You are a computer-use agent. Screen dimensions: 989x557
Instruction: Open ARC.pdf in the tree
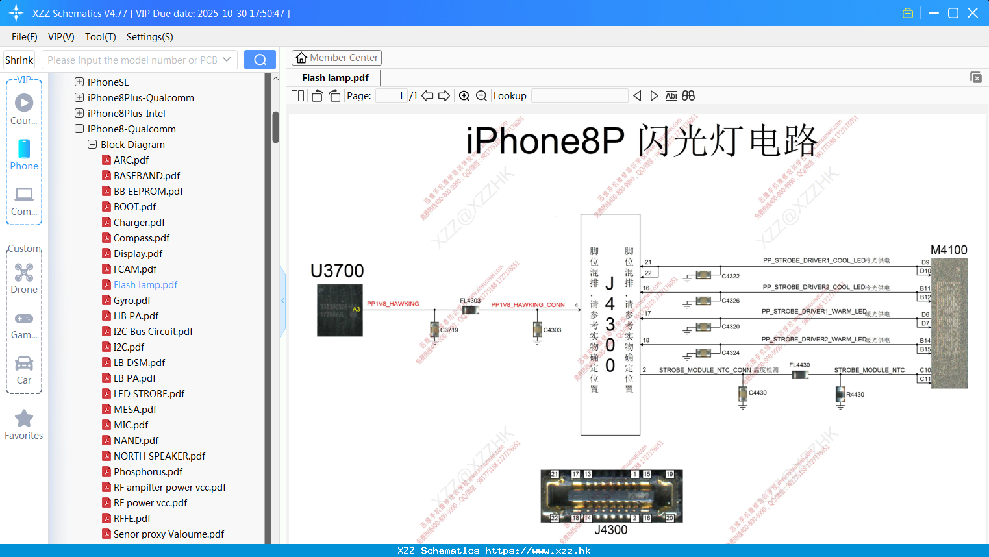(x=131, y=160)
